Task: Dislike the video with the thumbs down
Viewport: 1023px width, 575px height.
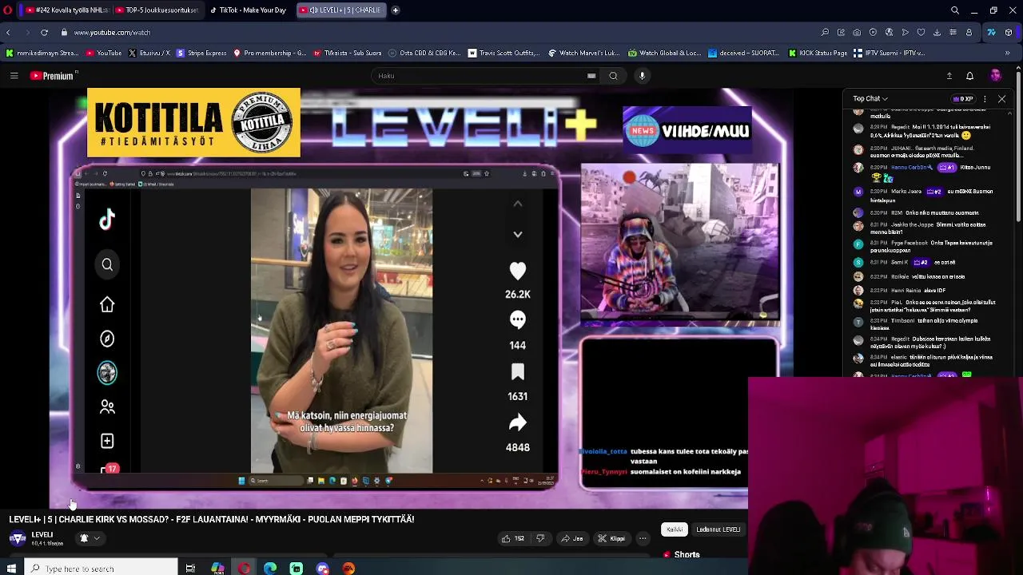Action: pyautogui.click(x=540, y=538)
